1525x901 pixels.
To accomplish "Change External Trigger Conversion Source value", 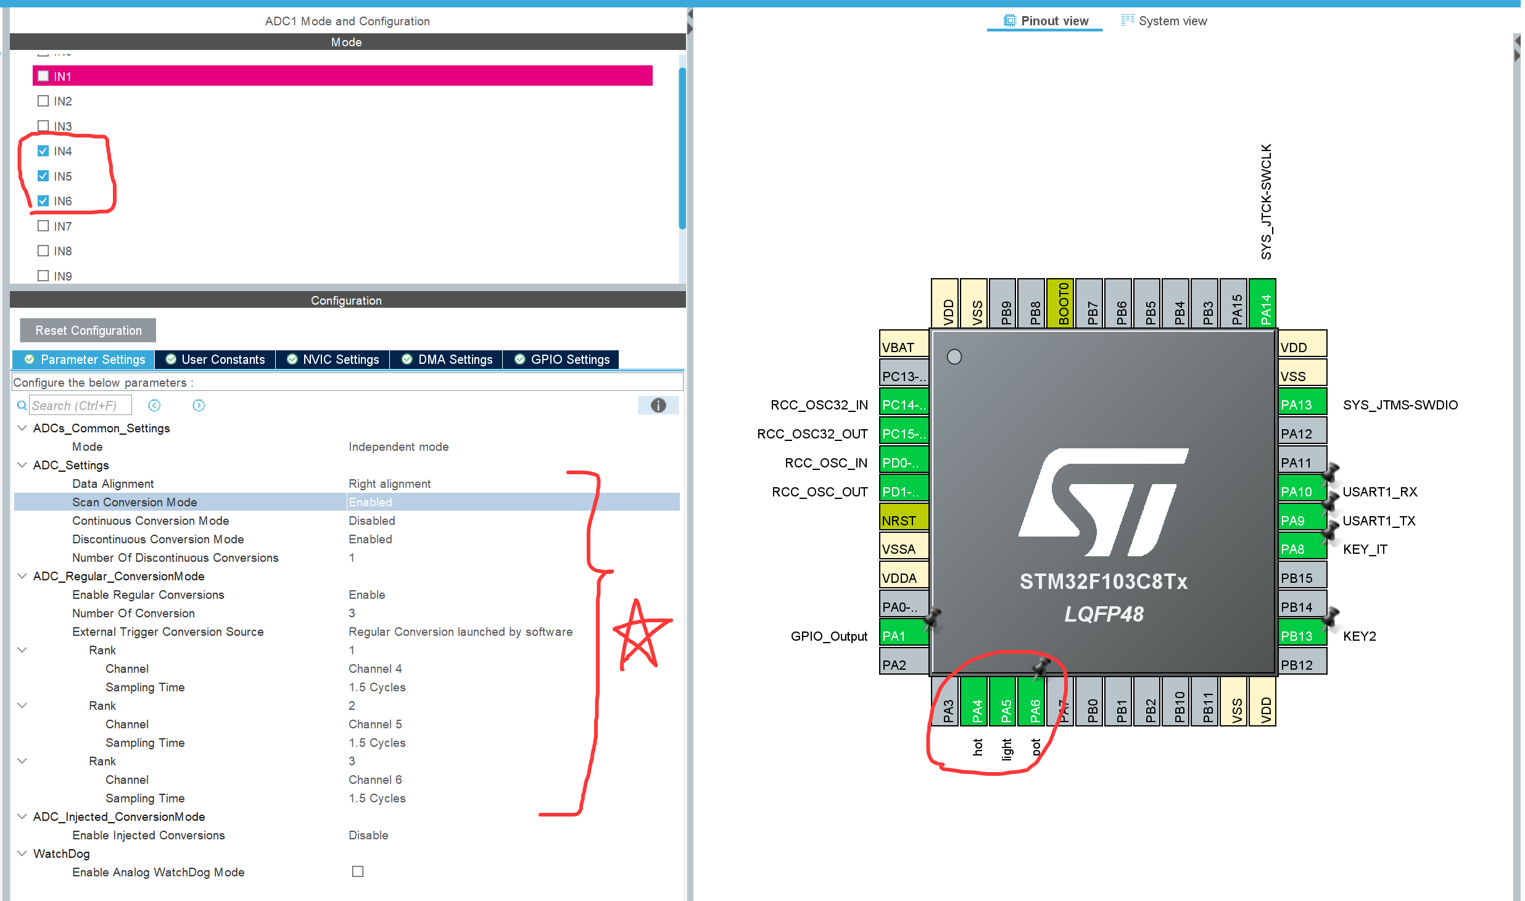I will pos(461,632).
